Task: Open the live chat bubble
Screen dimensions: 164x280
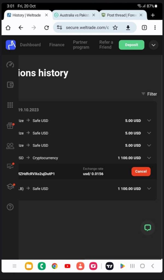Action: [x=148, y=228]
